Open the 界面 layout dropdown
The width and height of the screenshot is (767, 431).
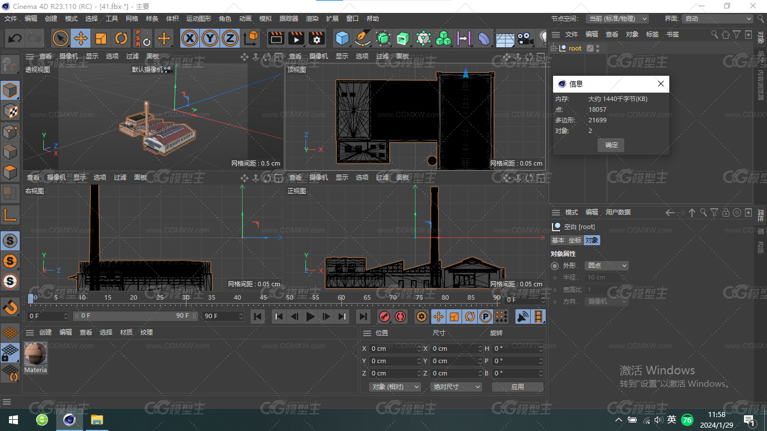coord(718,19)
